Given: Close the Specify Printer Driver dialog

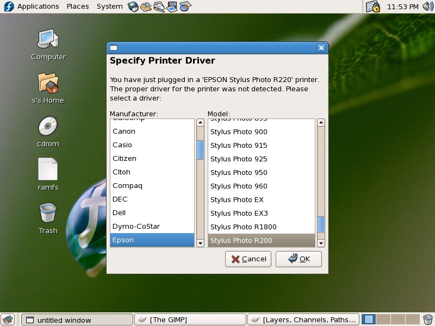Looking at the screenshot, I should click(x=321, y=48).
